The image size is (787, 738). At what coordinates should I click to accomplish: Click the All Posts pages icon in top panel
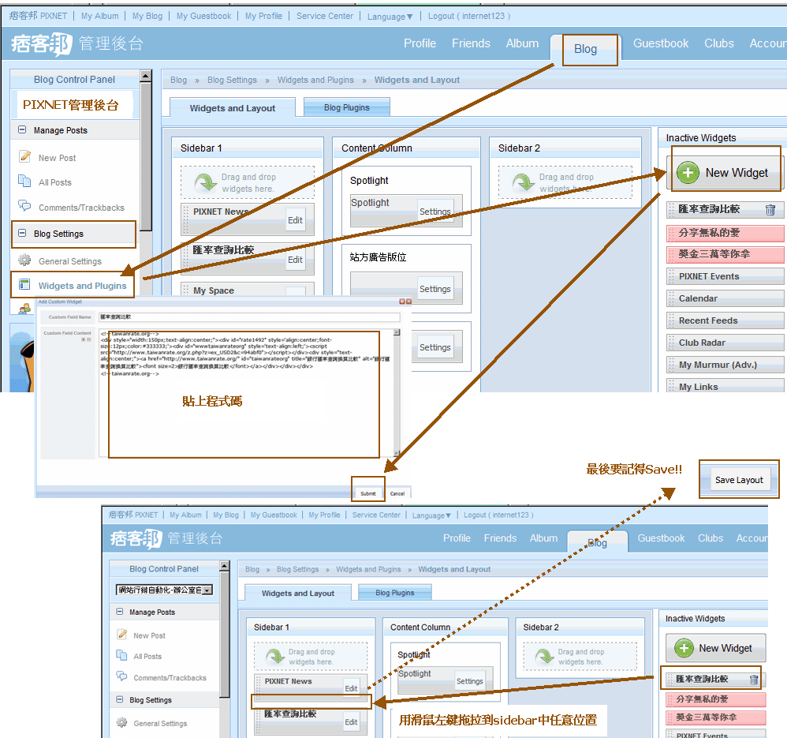pyautogui.click(x=24, y=182)
